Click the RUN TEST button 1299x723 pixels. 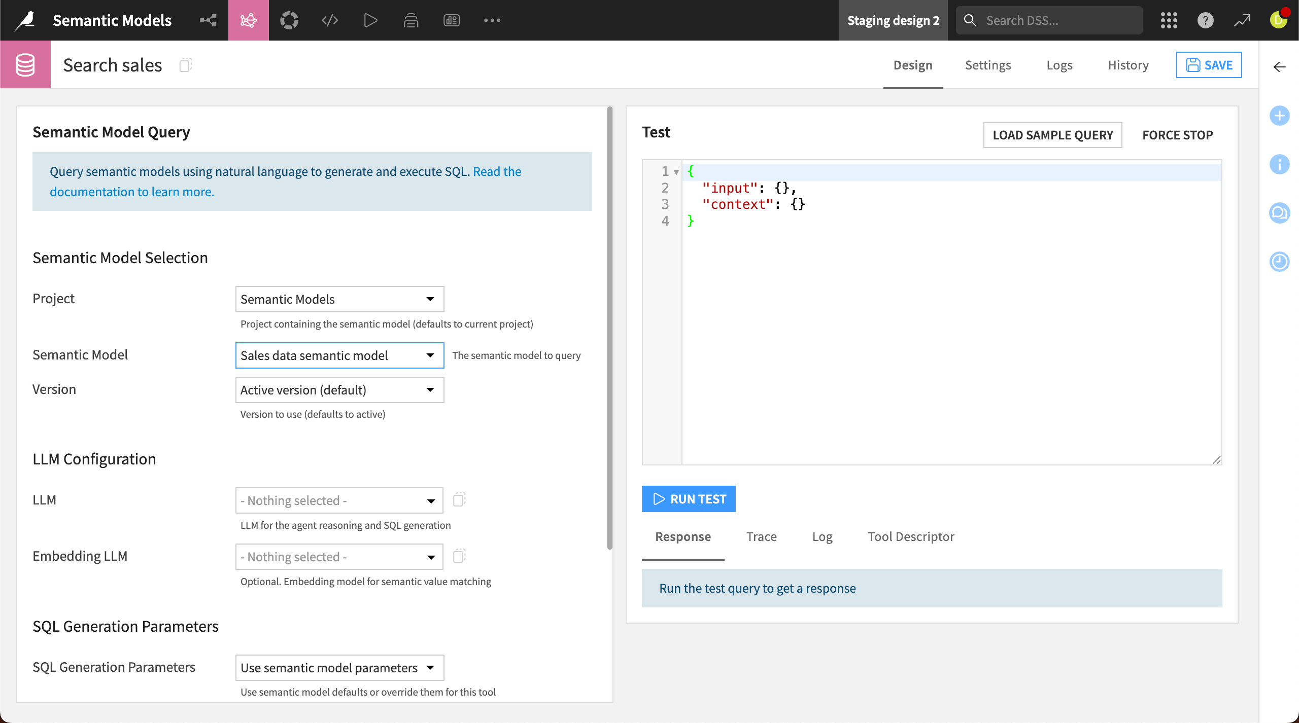click(x=689, y=499)
